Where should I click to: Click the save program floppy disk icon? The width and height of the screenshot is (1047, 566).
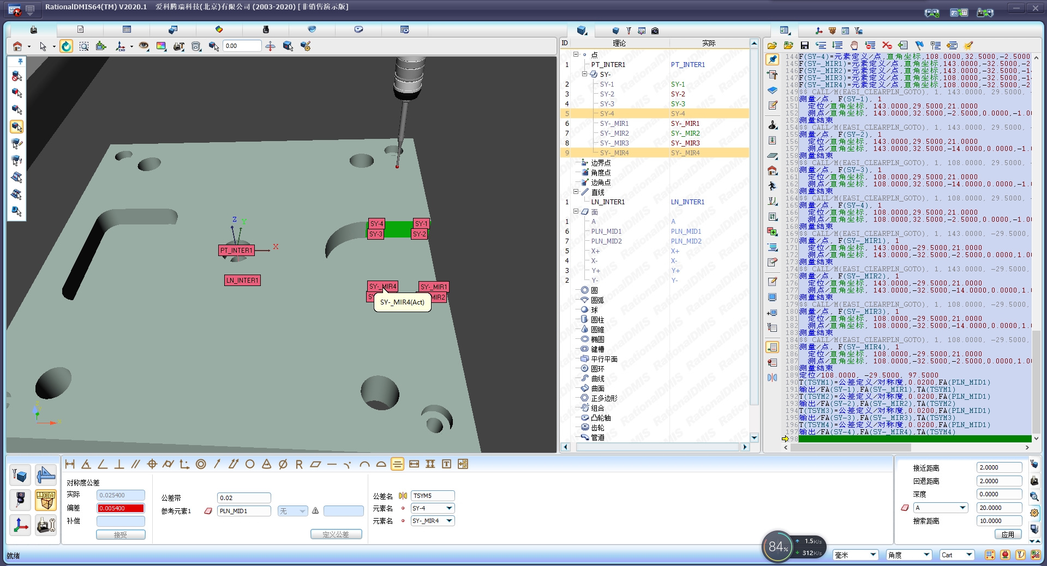805,46
